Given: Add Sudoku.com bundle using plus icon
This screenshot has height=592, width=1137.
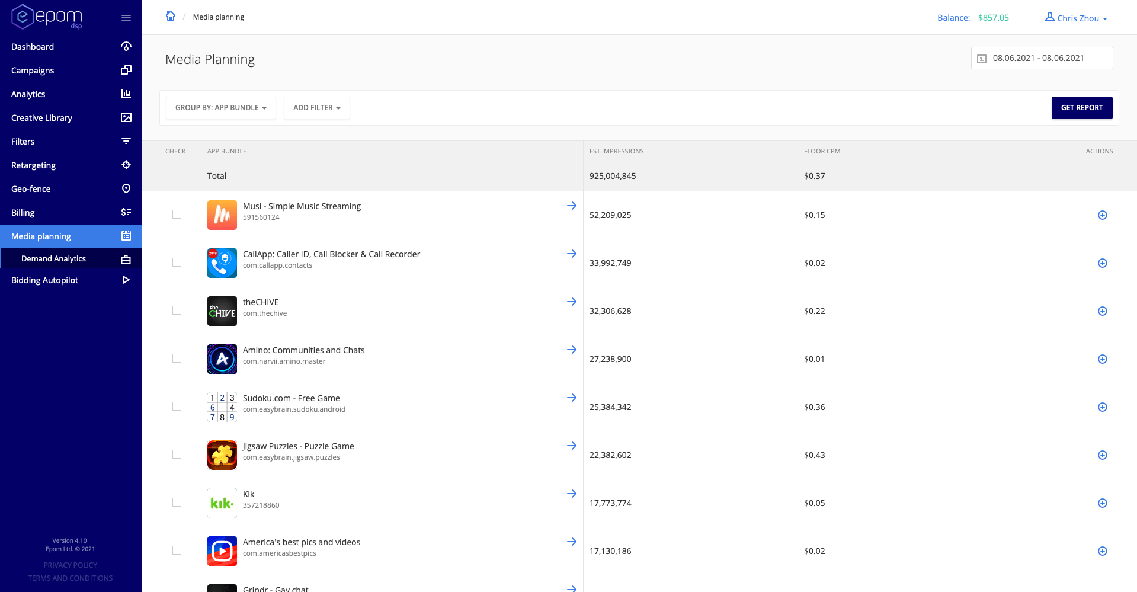Looking at the screenshot, I should (x=1103, y=407).
